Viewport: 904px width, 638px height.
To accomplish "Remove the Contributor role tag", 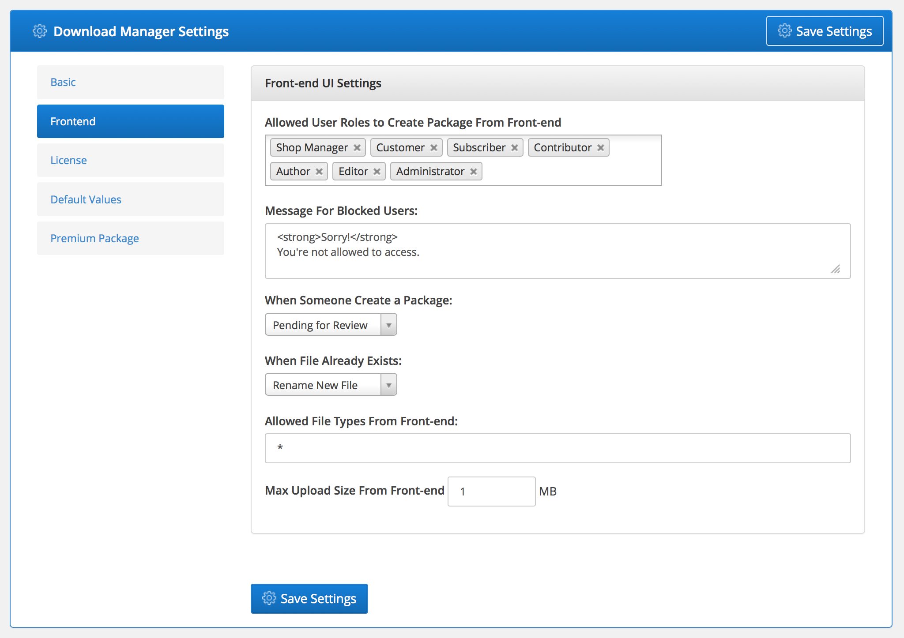I will (600, 147).
